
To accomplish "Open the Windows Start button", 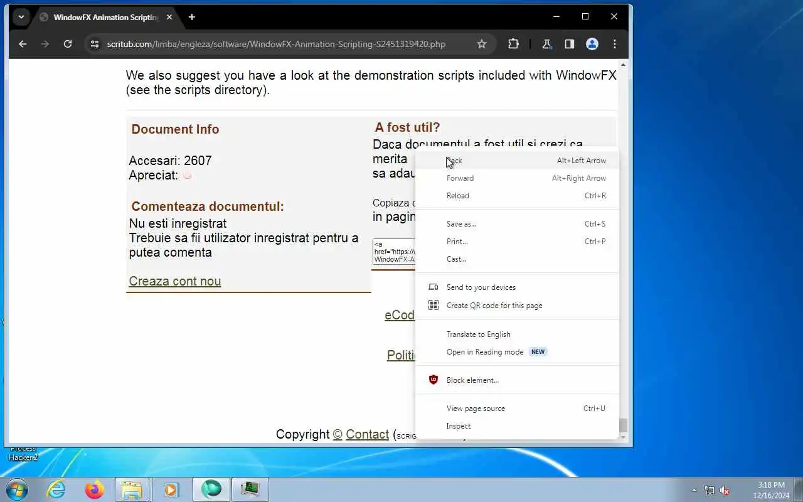I will coord(17,489).
